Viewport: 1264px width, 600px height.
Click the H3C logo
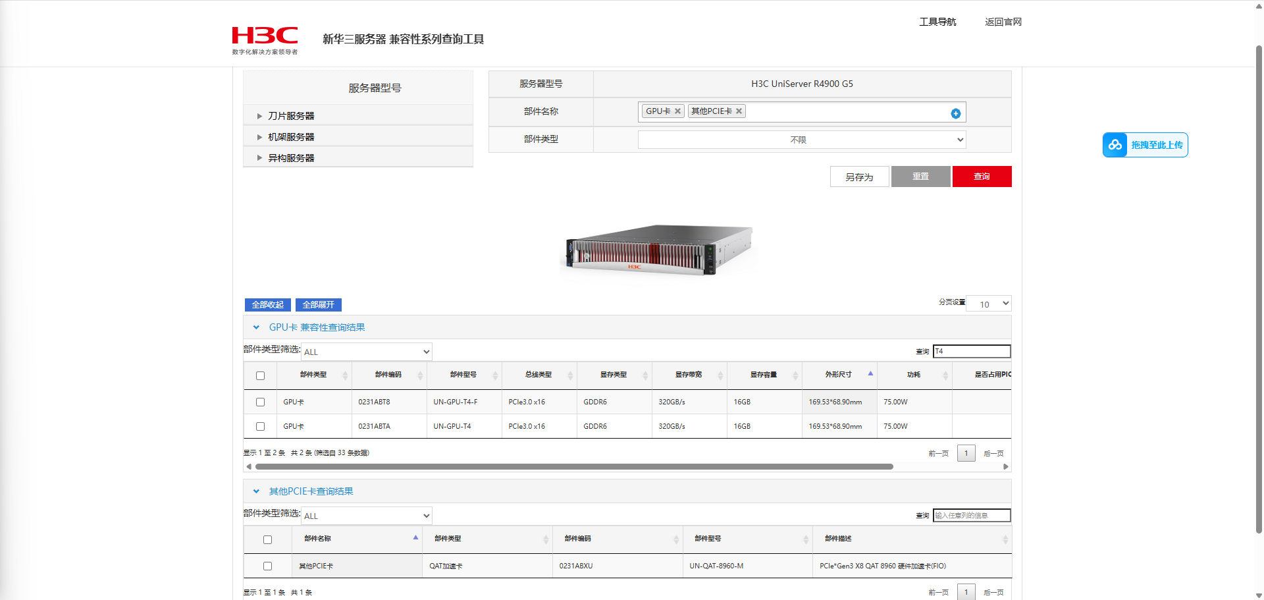click(x=265, y=40)
